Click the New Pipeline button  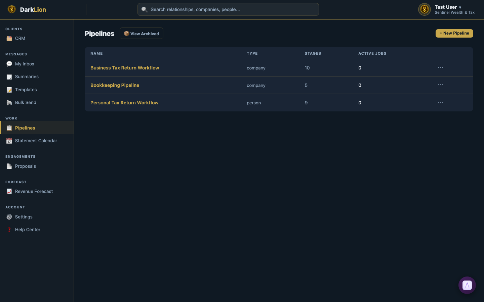click(454, 33)
